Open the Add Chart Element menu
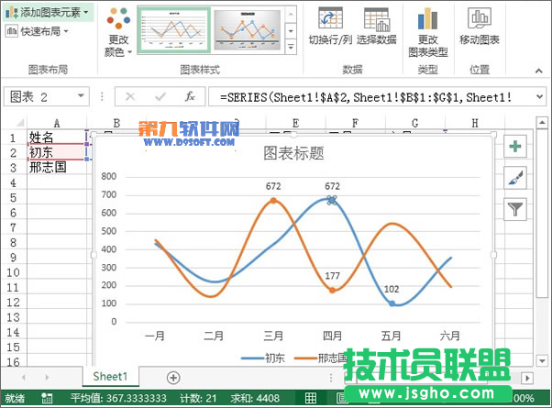The width and height of the screenshot is (552, 408). click(48, 13)
